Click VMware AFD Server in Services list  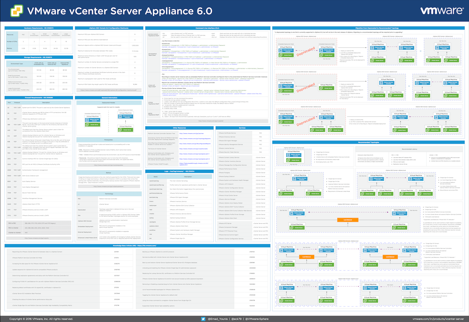pos(225,223)
